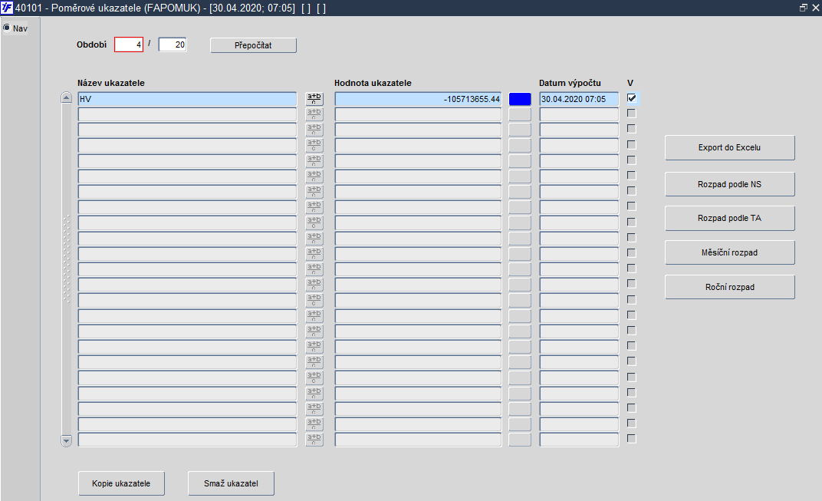Click the date field 30.04.2020 07:05
The height and width of the screenshot is (501, 822).
coord(579,99)
